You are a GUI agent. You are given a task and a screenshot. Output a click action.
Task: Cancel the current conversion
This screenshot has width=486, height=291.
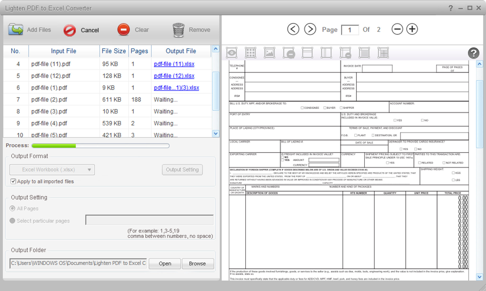pos(81,30)
